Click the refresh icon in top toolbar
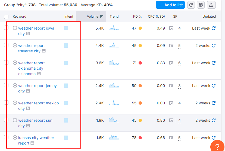 tap(191, 5)
